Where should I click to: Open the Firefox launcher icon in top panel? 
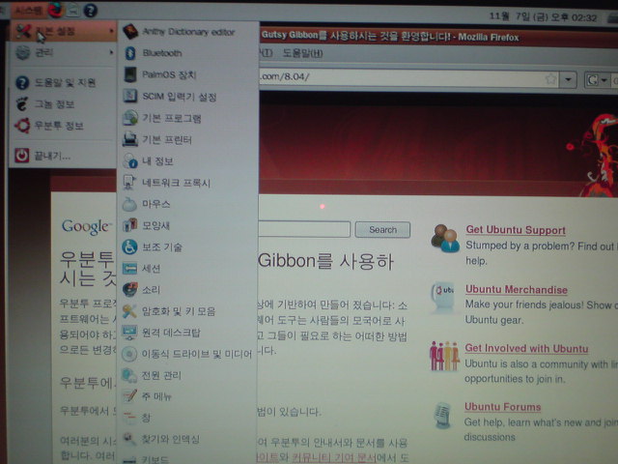[56, 11]
